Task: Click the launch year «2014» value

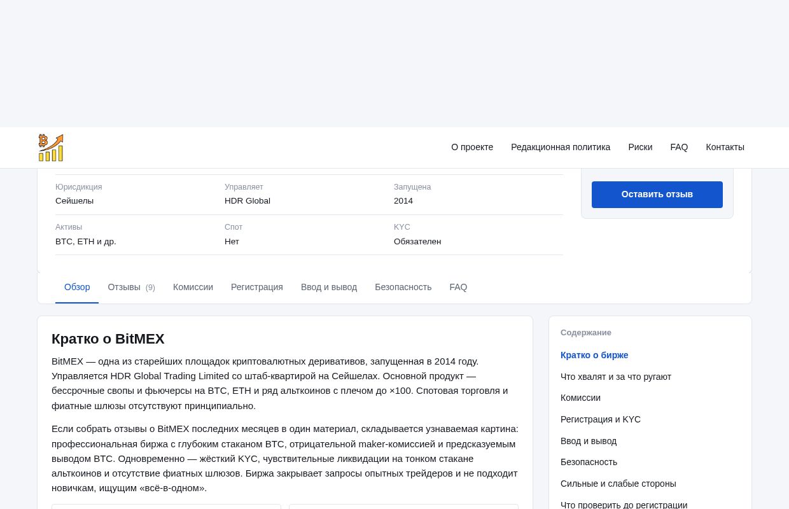Action: 403,201
